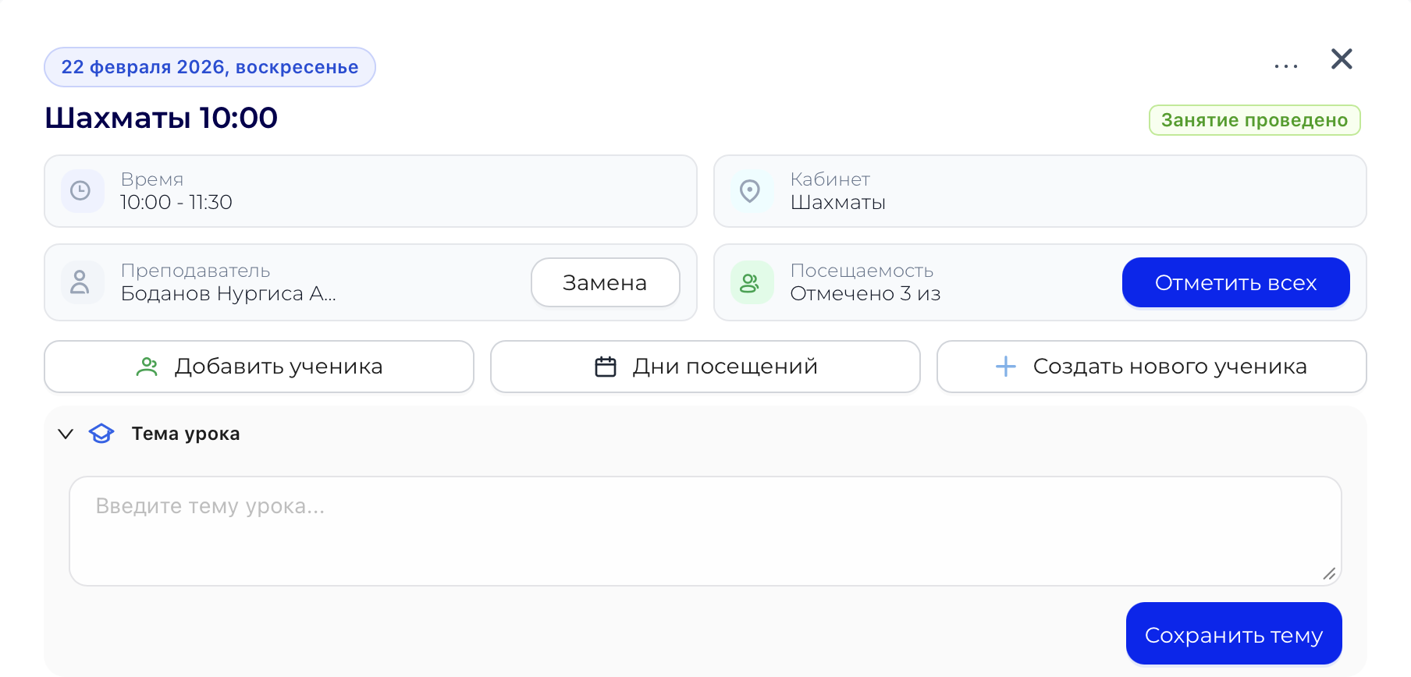Click the Шахматы 10:00 lesson title
Image resolution: width=1411 pixels, height=677 pixels.
[x=162, y=118]
